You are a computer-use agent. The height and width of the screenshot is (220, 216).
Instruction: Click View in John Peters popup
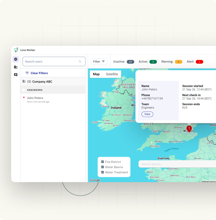pyautogui.click(x=147, y=114)
